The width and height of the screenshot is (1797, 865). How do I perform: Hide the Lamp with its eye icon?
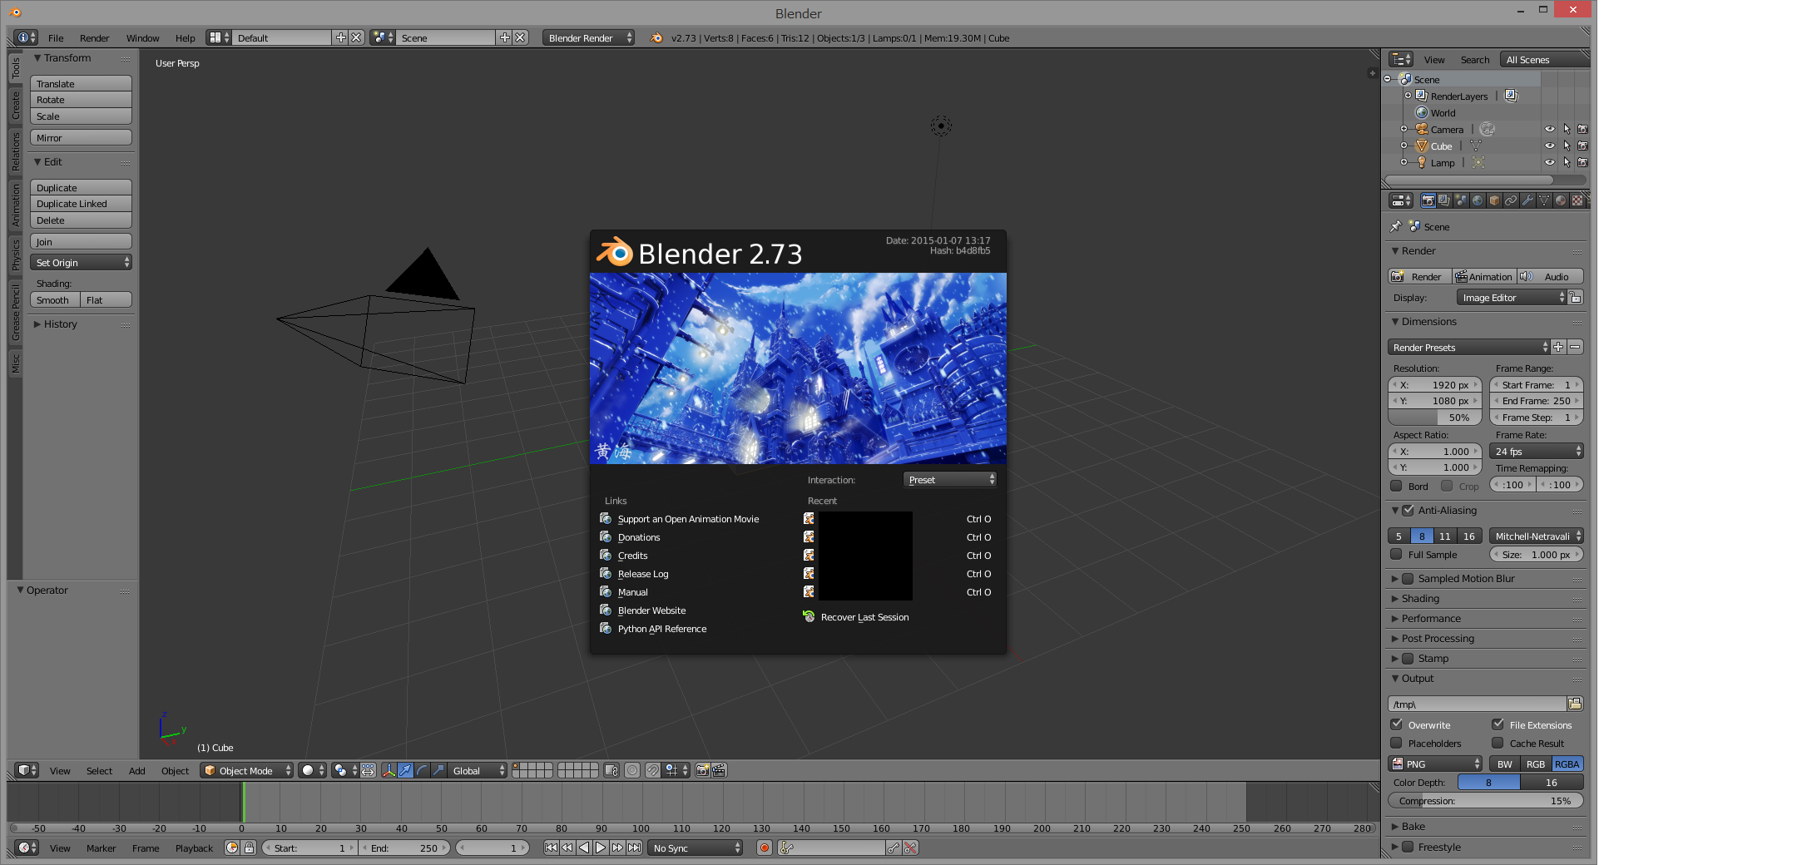pyautogui.click(x=1550, y=162)
